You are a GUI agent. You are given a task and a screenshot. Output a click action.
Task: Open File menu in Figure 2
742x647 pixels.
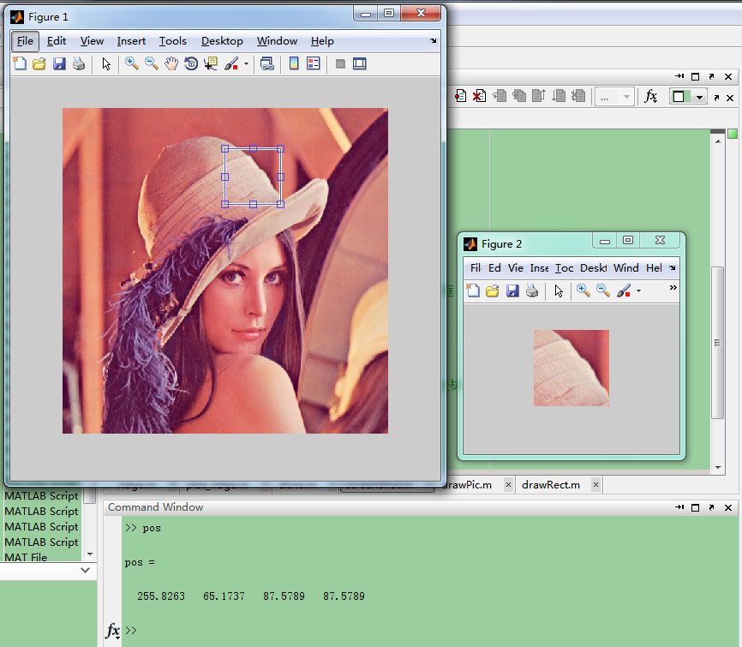click(476, 268)
